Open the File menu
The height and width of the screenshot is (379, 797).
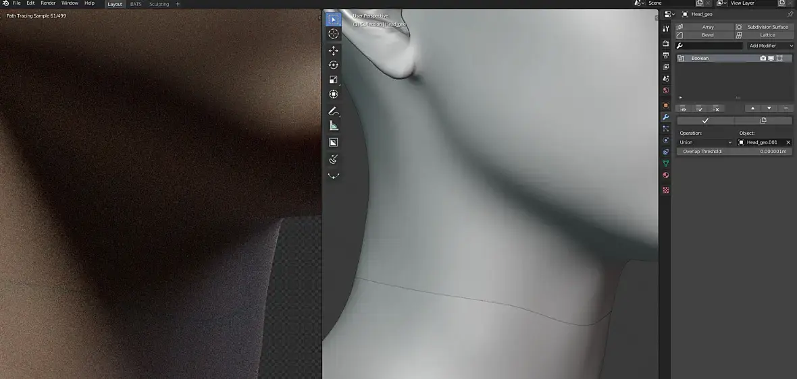click(x=17, y=3)
